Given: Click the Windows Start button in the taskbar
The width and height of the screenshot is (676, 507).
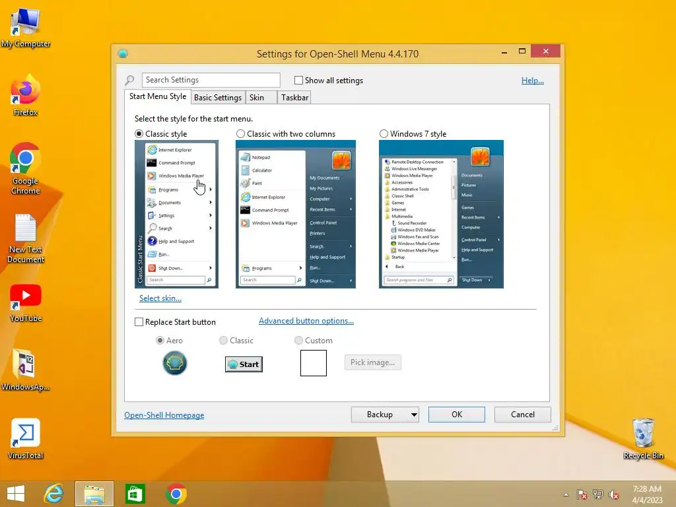Looking at the screenshot, I should 16,494.
